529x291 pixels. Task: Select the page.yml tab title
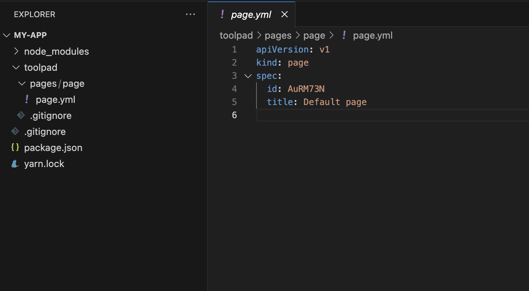point(251,15)
